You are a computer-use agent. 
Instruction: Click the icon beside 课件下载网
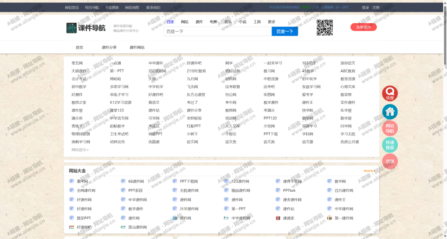278,181
